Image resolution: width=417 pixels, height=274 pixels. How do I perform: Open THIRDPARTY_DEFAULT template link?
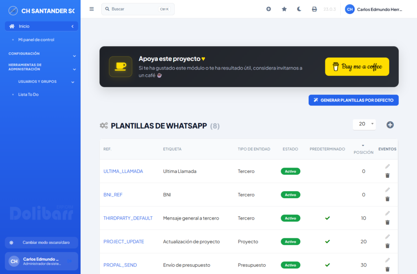(128, 218)
